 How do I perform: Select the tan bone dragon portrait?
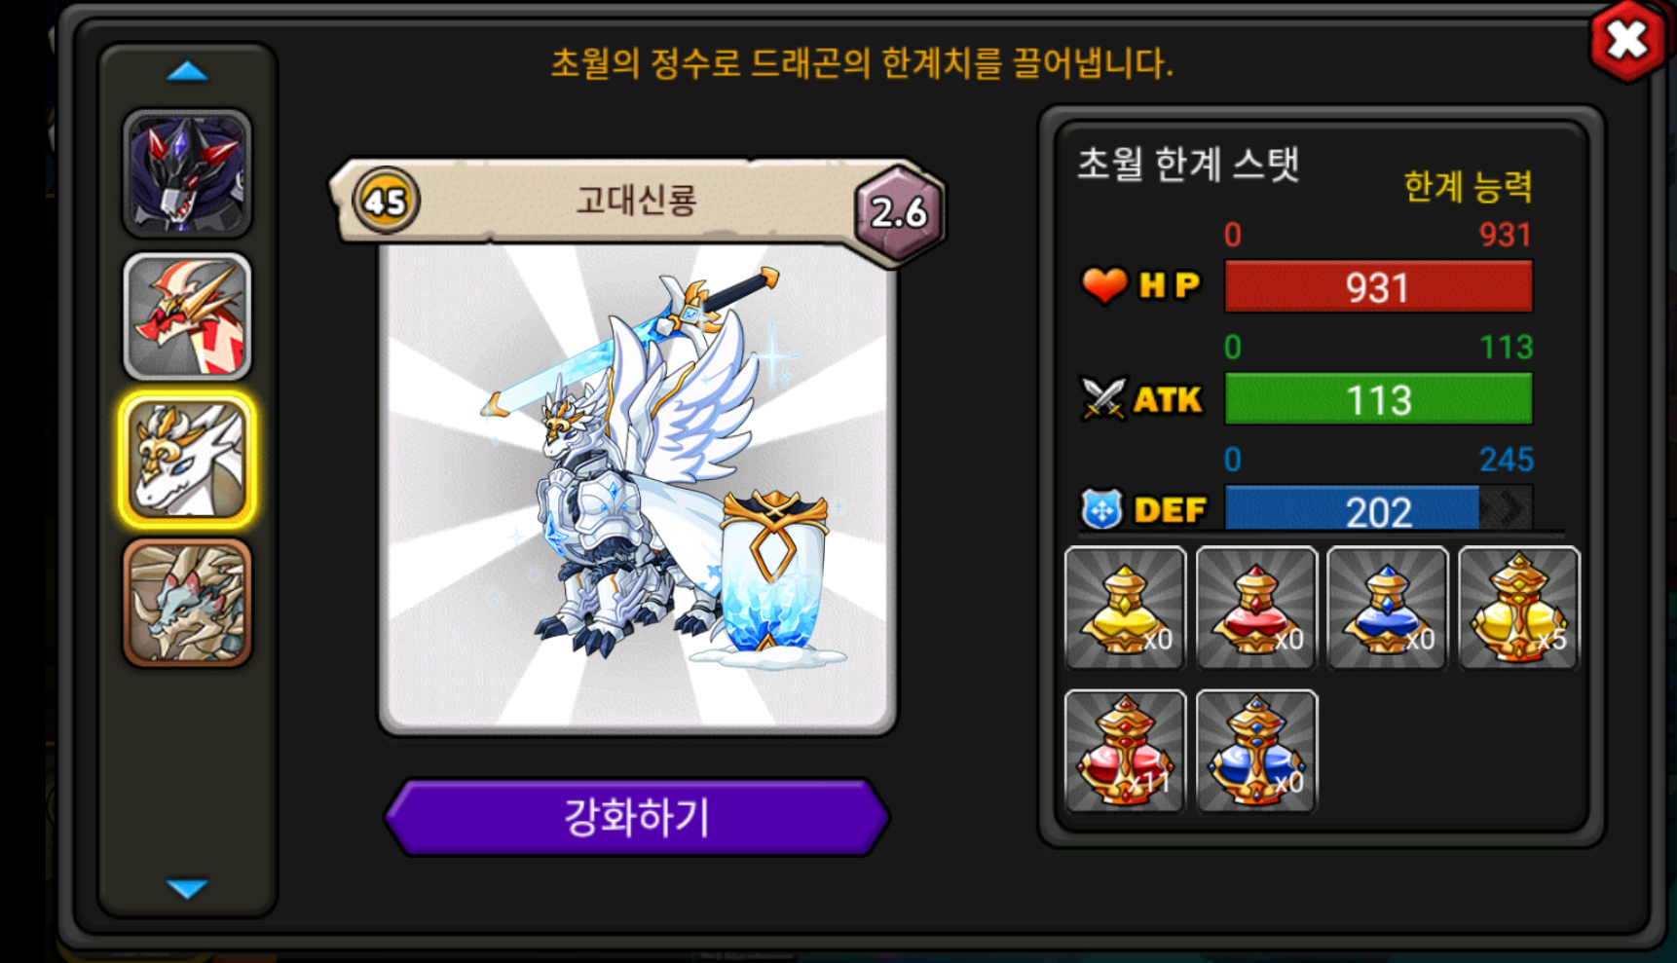pos(187,603)
